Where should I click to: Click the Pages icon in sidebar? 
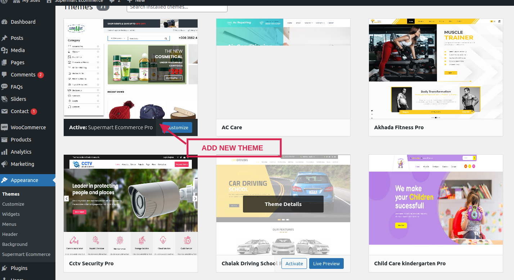coord(4,62)
